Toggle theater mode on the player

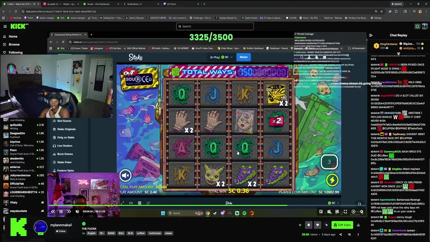[x=337, y=212]
